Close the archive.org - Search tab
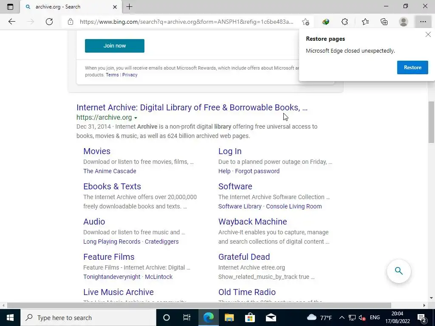435x326 pixels. (115, 7)
